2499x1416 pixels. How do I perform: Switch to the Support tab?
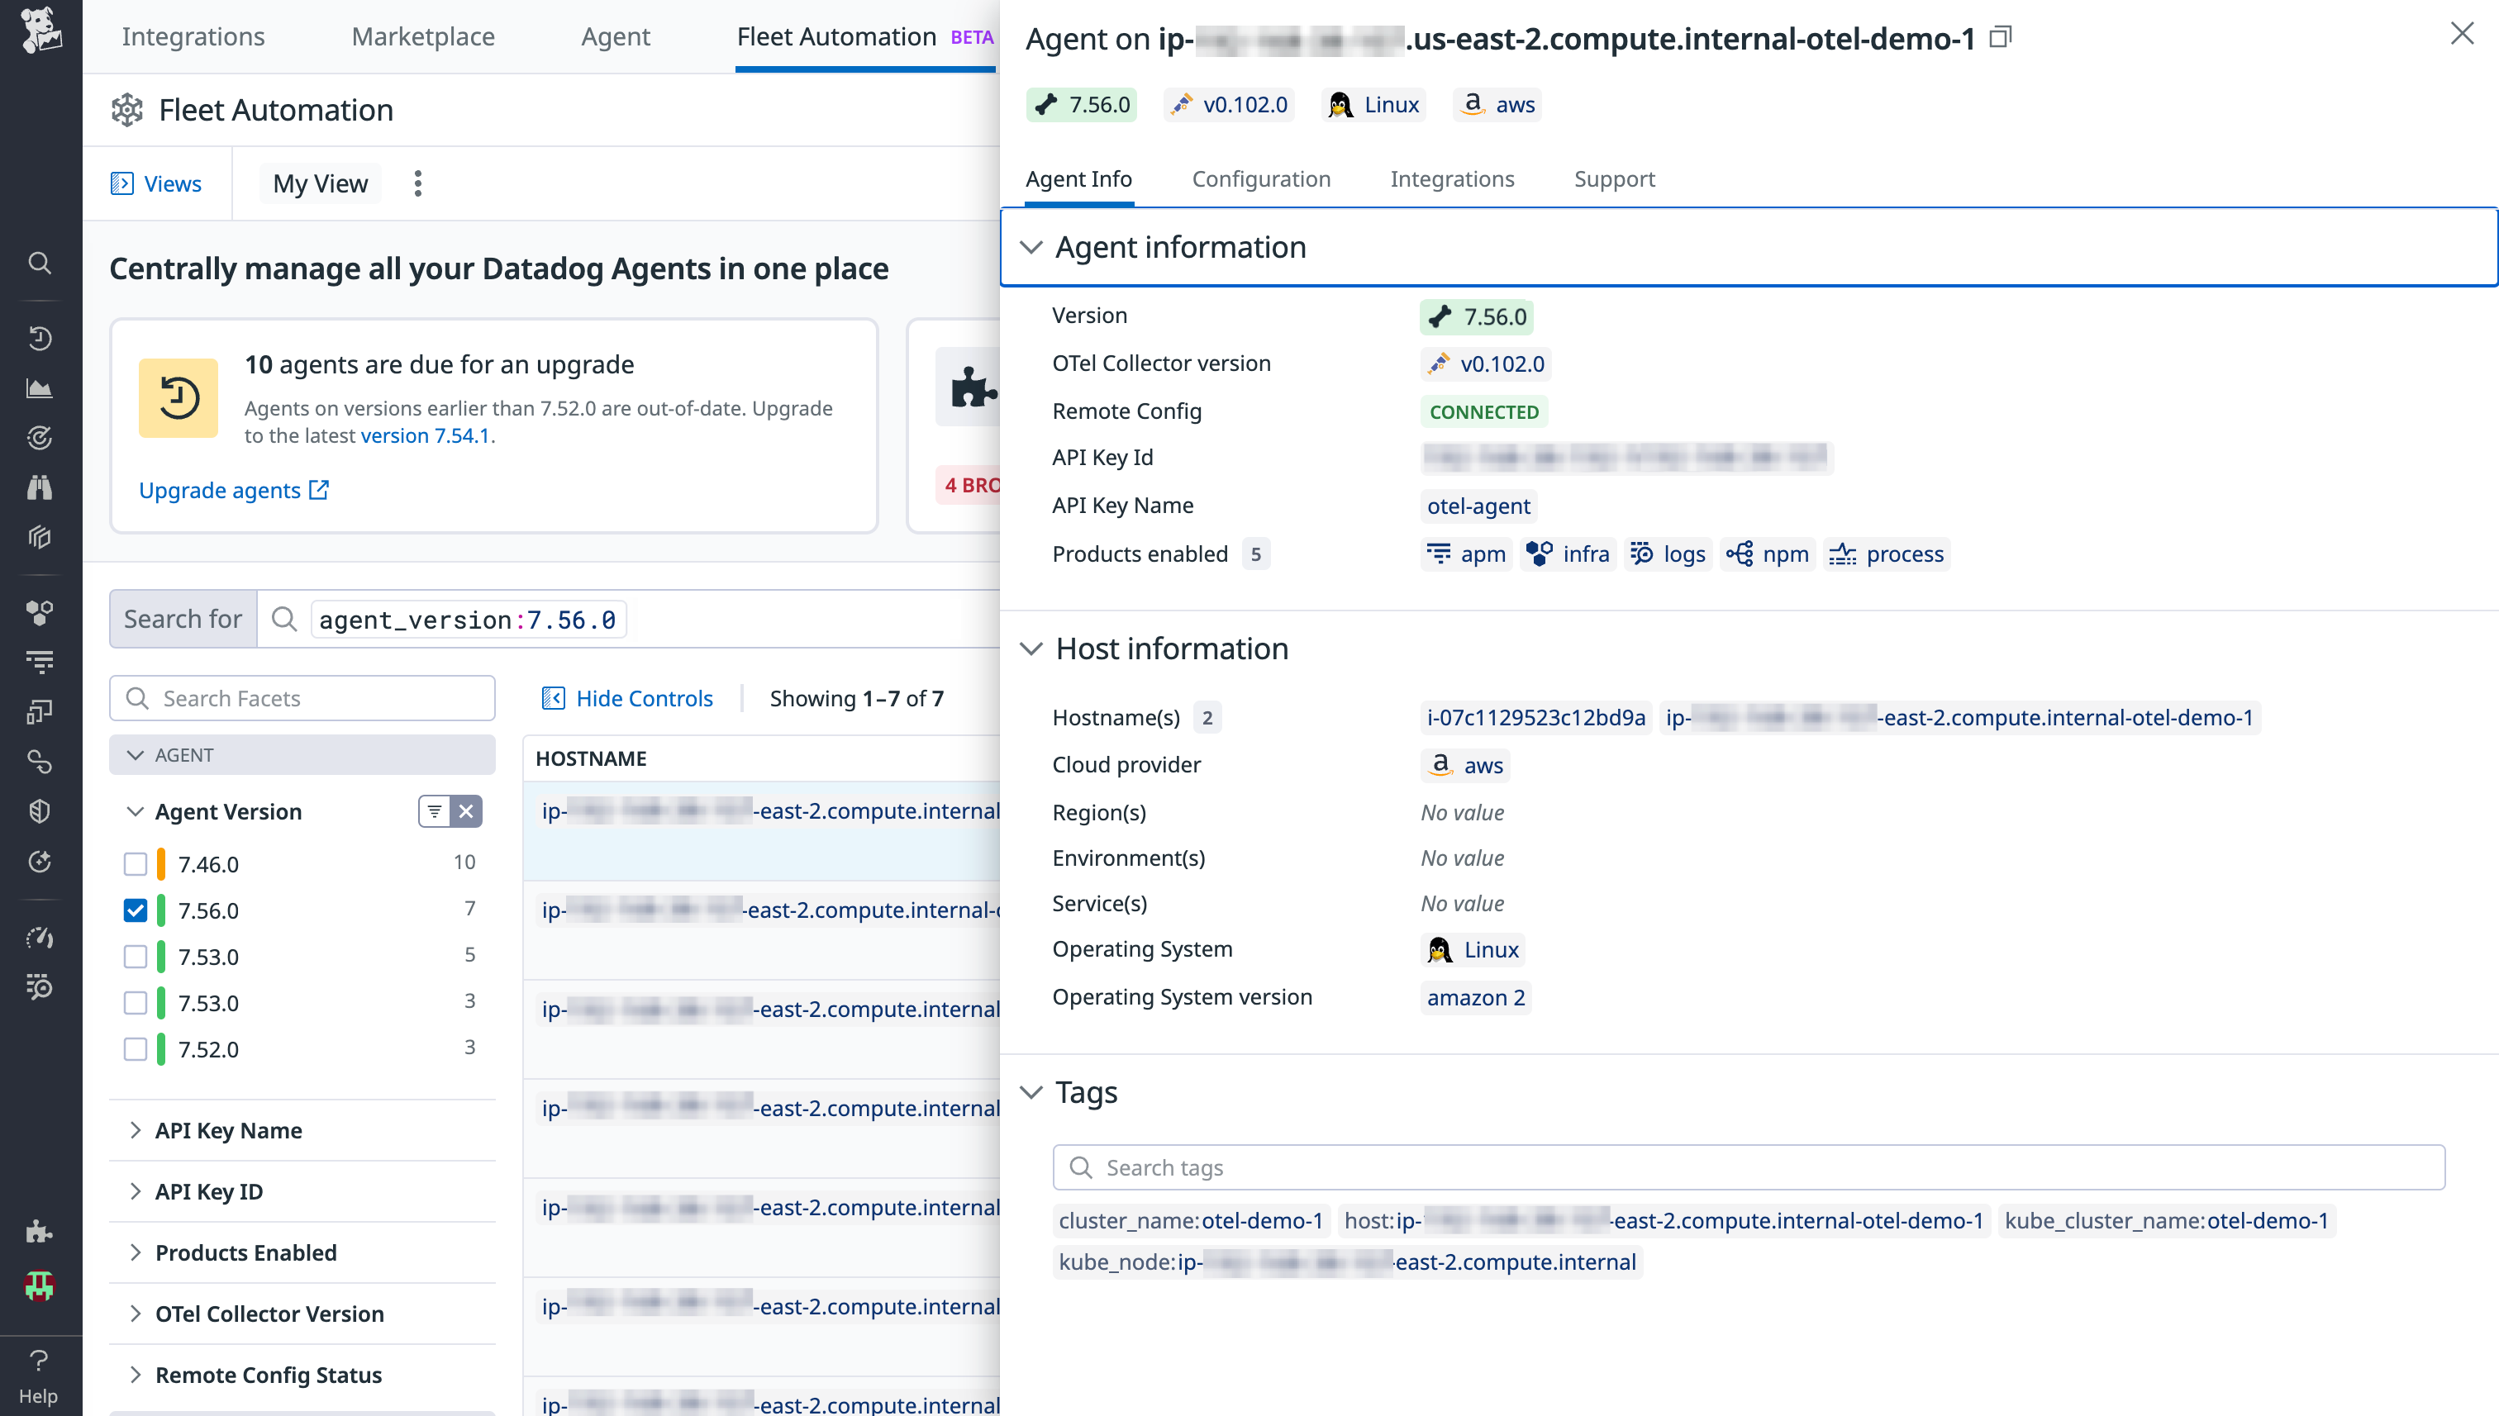[1615, 179]
